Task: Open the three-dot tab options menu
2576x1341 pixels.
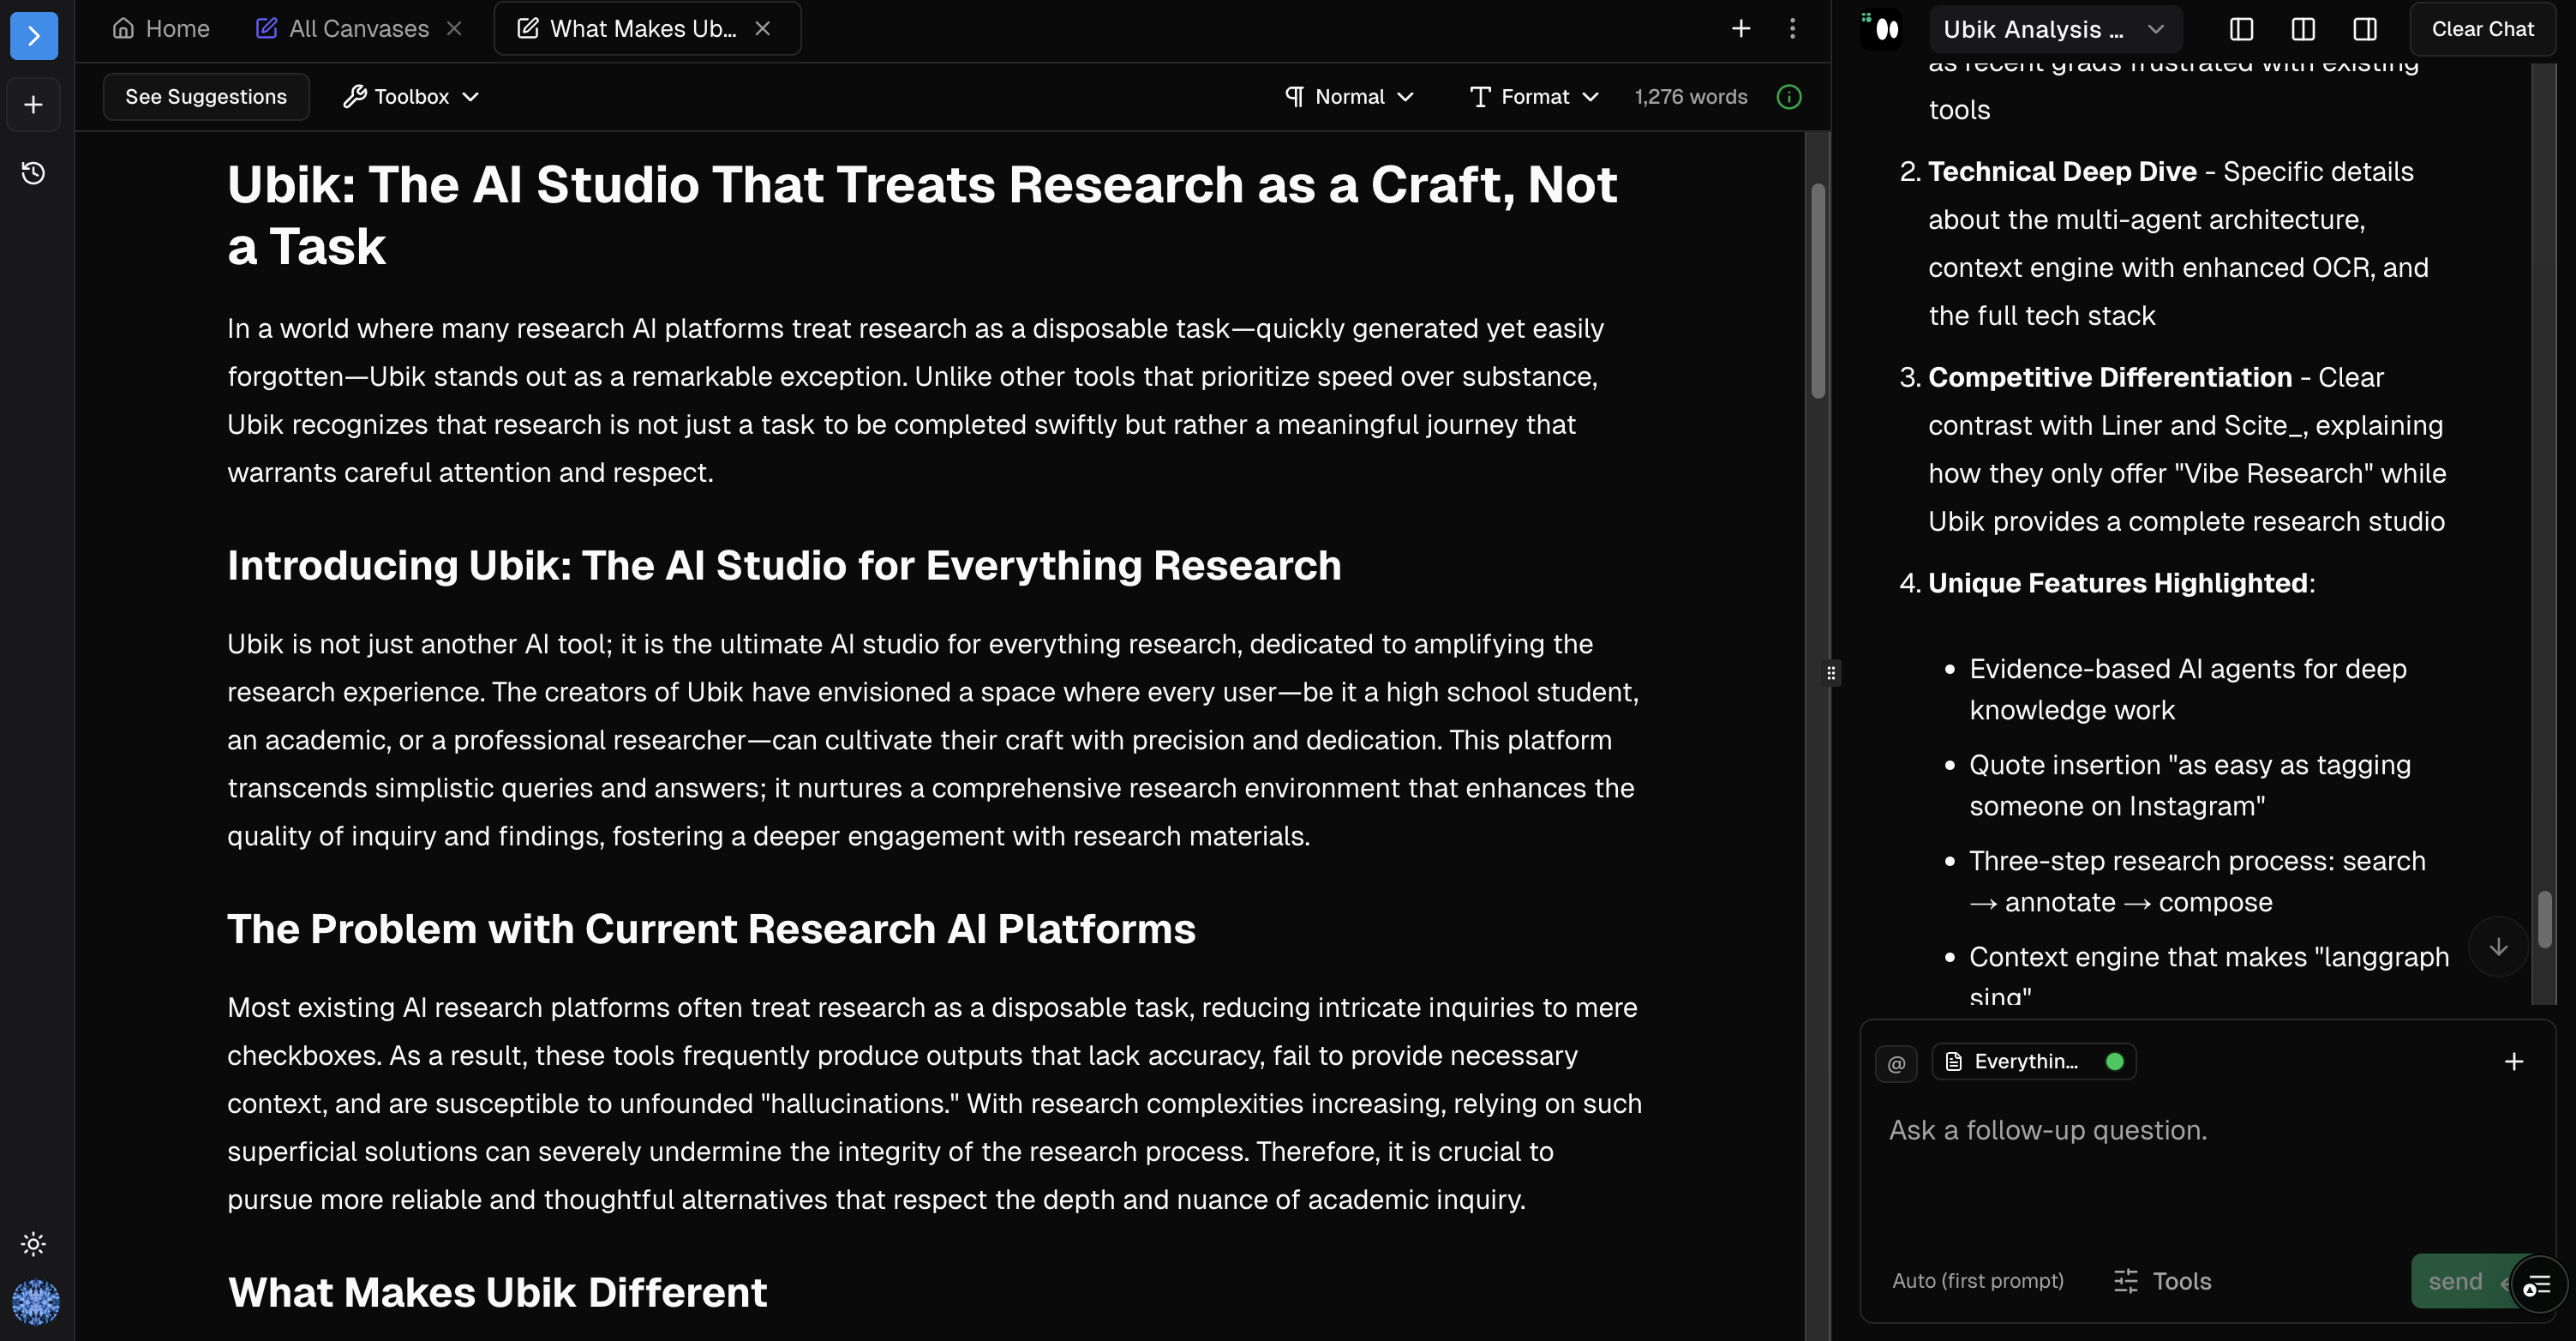Action: 1792,29
